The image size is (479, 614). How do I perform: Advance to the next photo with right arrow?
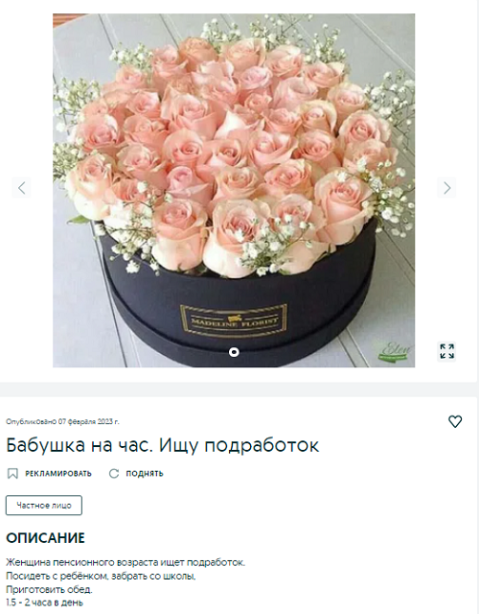point(447,188)
